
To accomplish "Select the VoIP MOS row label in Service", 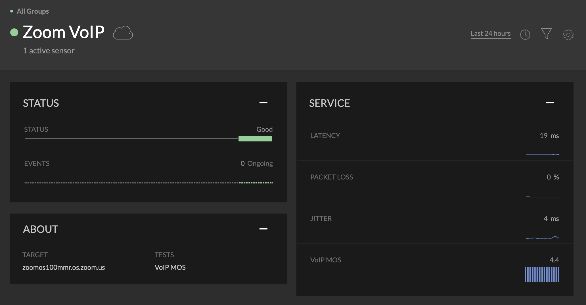I will point(326,260).
